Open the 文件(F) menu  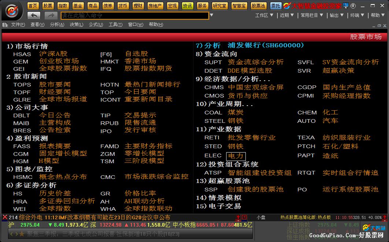[18, 25]
